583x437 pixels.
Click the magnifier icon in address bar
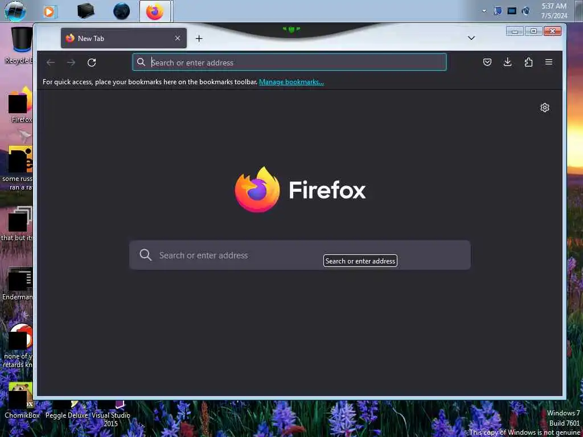141,62
